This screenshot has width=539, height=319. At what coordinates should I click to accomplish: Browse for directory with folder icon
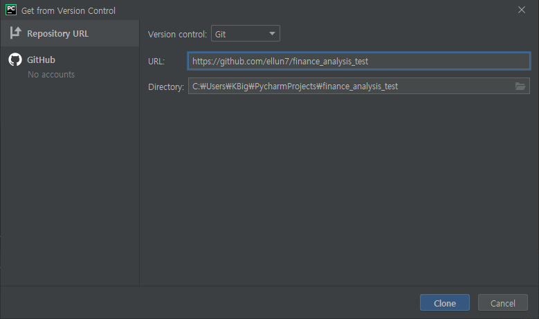pyautogui.click(x=520, y=86)
